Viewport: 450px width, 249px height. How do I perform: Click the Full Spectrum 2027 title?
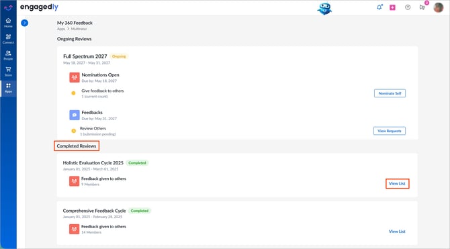pyautogui.click(x=85, y=56)
